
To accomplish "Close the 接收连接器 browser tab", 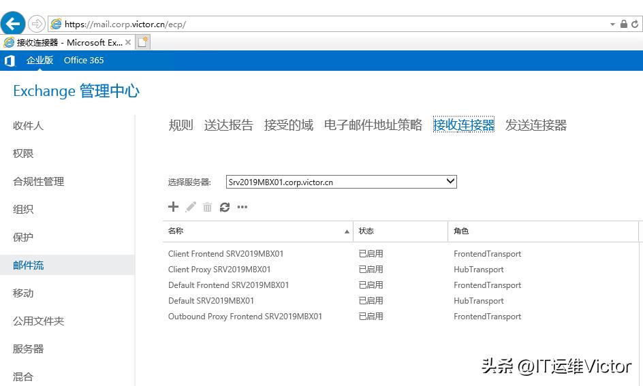I will click(x=128, y=42).
